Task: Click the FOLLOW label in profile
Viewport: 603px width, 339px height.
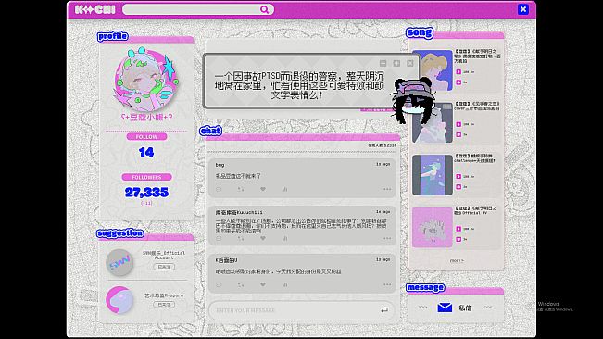Action: (x=146, y=137)
